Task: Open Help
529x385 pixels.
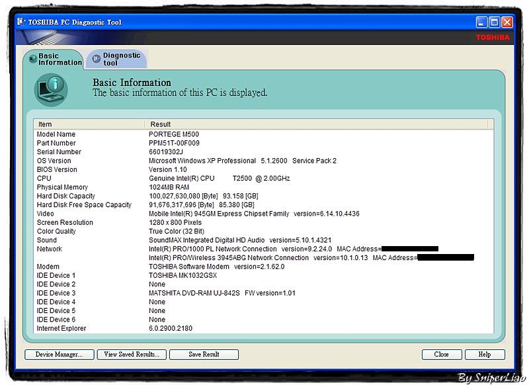Action: 485,355
